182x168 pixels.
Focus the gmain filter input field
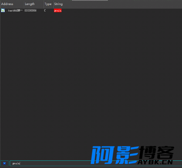point(96,163)
